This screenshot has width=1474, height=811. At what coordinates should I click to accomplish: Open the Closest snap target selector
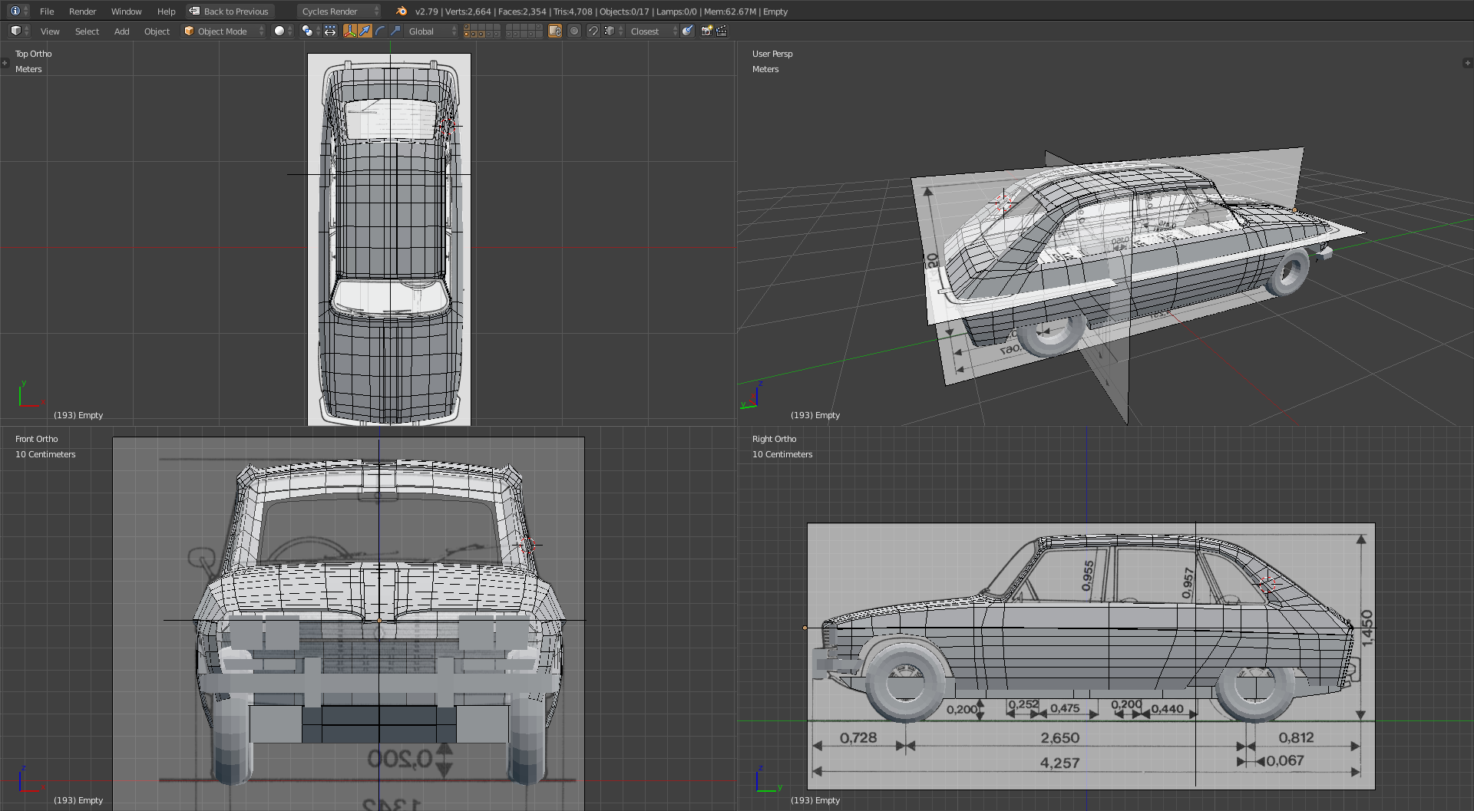pos(649,31)
